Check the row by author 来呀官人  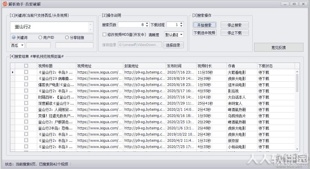[x=26, y=103]
